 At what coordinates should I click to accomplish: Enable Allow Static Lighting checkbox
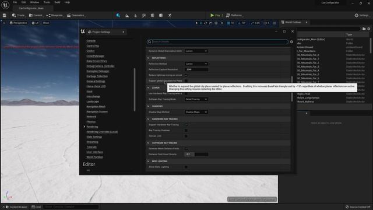tap(186, 167)
